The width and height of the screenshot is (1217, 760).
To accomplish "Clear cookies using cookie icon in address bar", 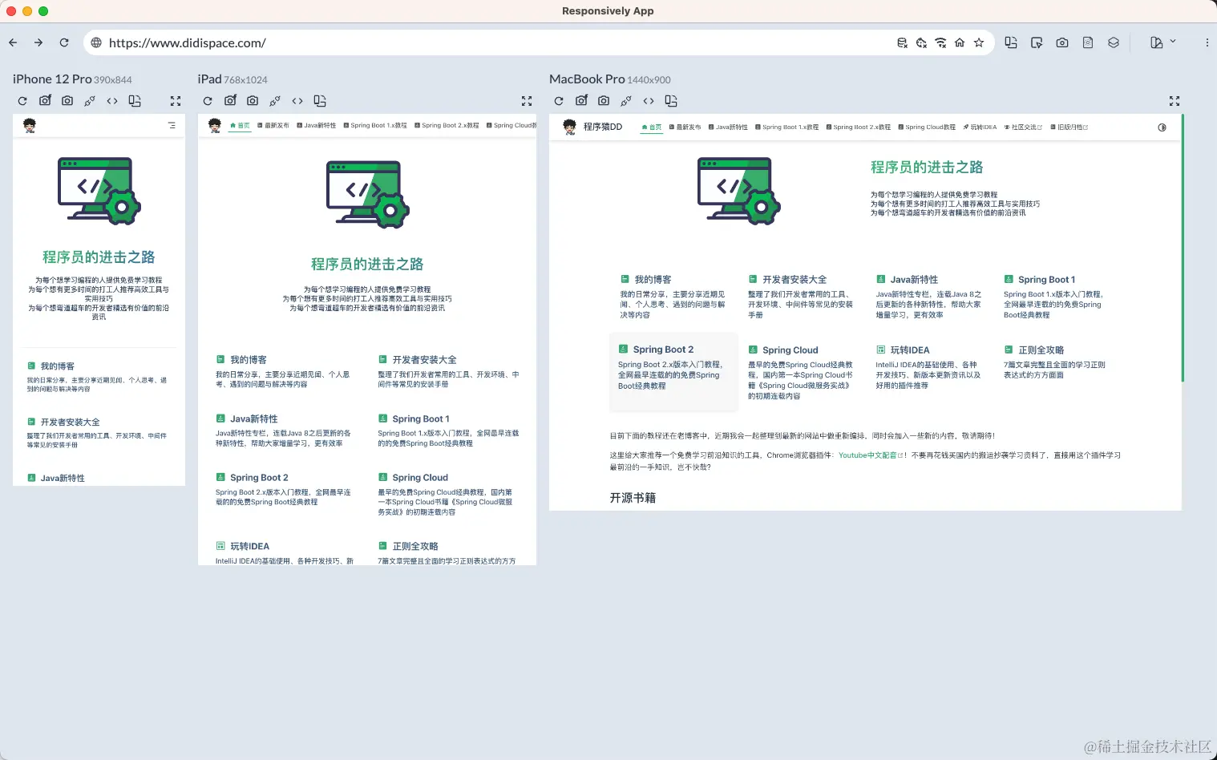I will coord(921,42).
